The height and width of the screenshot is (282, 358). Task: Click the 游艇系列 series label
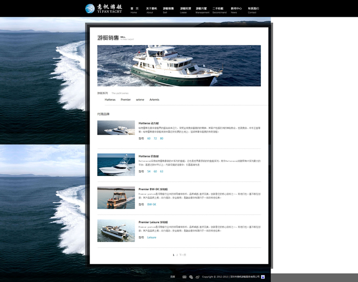point(102,93)
